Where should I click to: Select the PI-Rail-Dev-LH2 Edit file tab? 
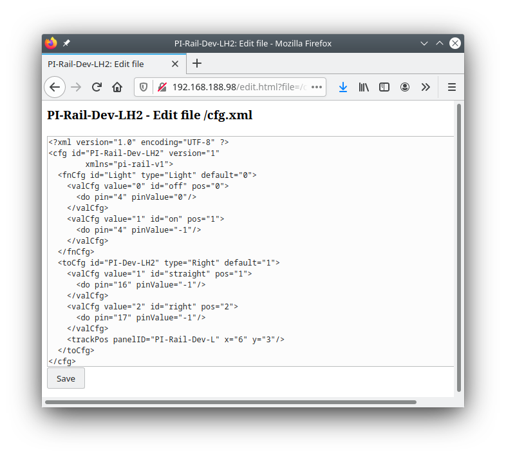click(x=103, y=64)
